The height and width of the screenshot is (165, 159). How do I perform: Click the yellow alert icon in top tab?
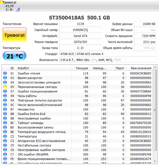pos(1,2)
